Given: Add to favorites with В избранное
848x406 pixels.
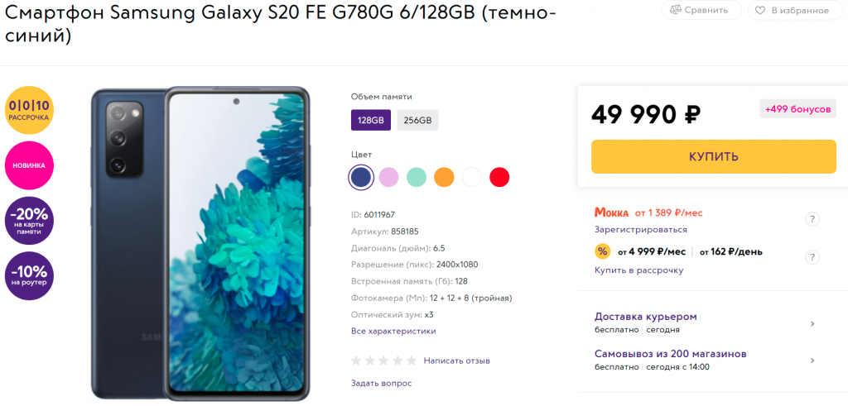Looking at the screenshot, I should point(793,10).
